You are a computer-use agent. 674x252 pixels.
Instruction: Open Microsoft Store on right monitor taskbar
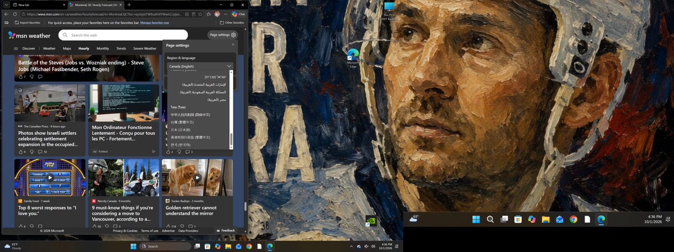click(x=518, y=219)
